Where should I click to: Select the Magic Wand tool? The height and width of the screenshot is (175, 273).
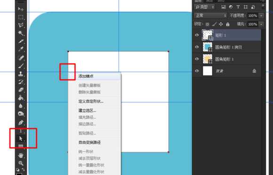point(21,33)
